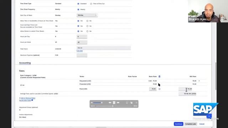Click the Accounting section heading
Viewport: 228px width, 128px height.
(x=25, y=63)
